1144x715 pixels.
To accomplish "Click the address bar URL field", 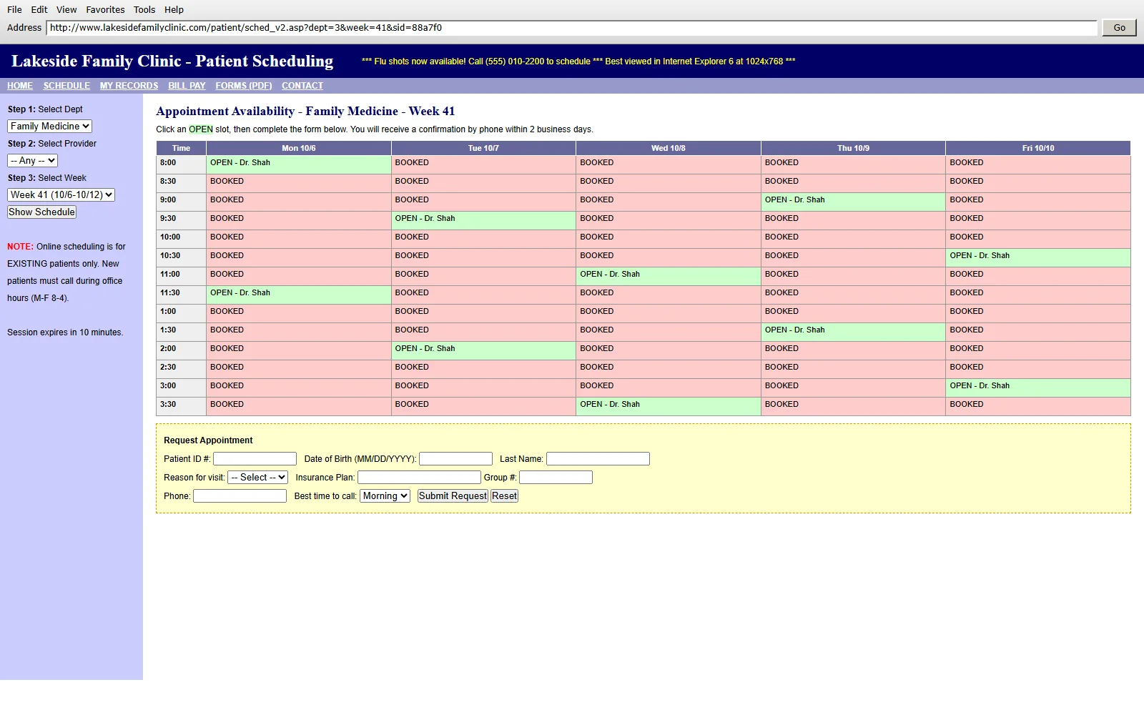I will [x=571, y=28].
